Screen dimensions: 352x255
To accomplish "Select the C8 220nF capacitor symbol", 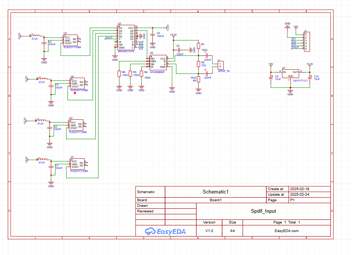I will (207, 73).
